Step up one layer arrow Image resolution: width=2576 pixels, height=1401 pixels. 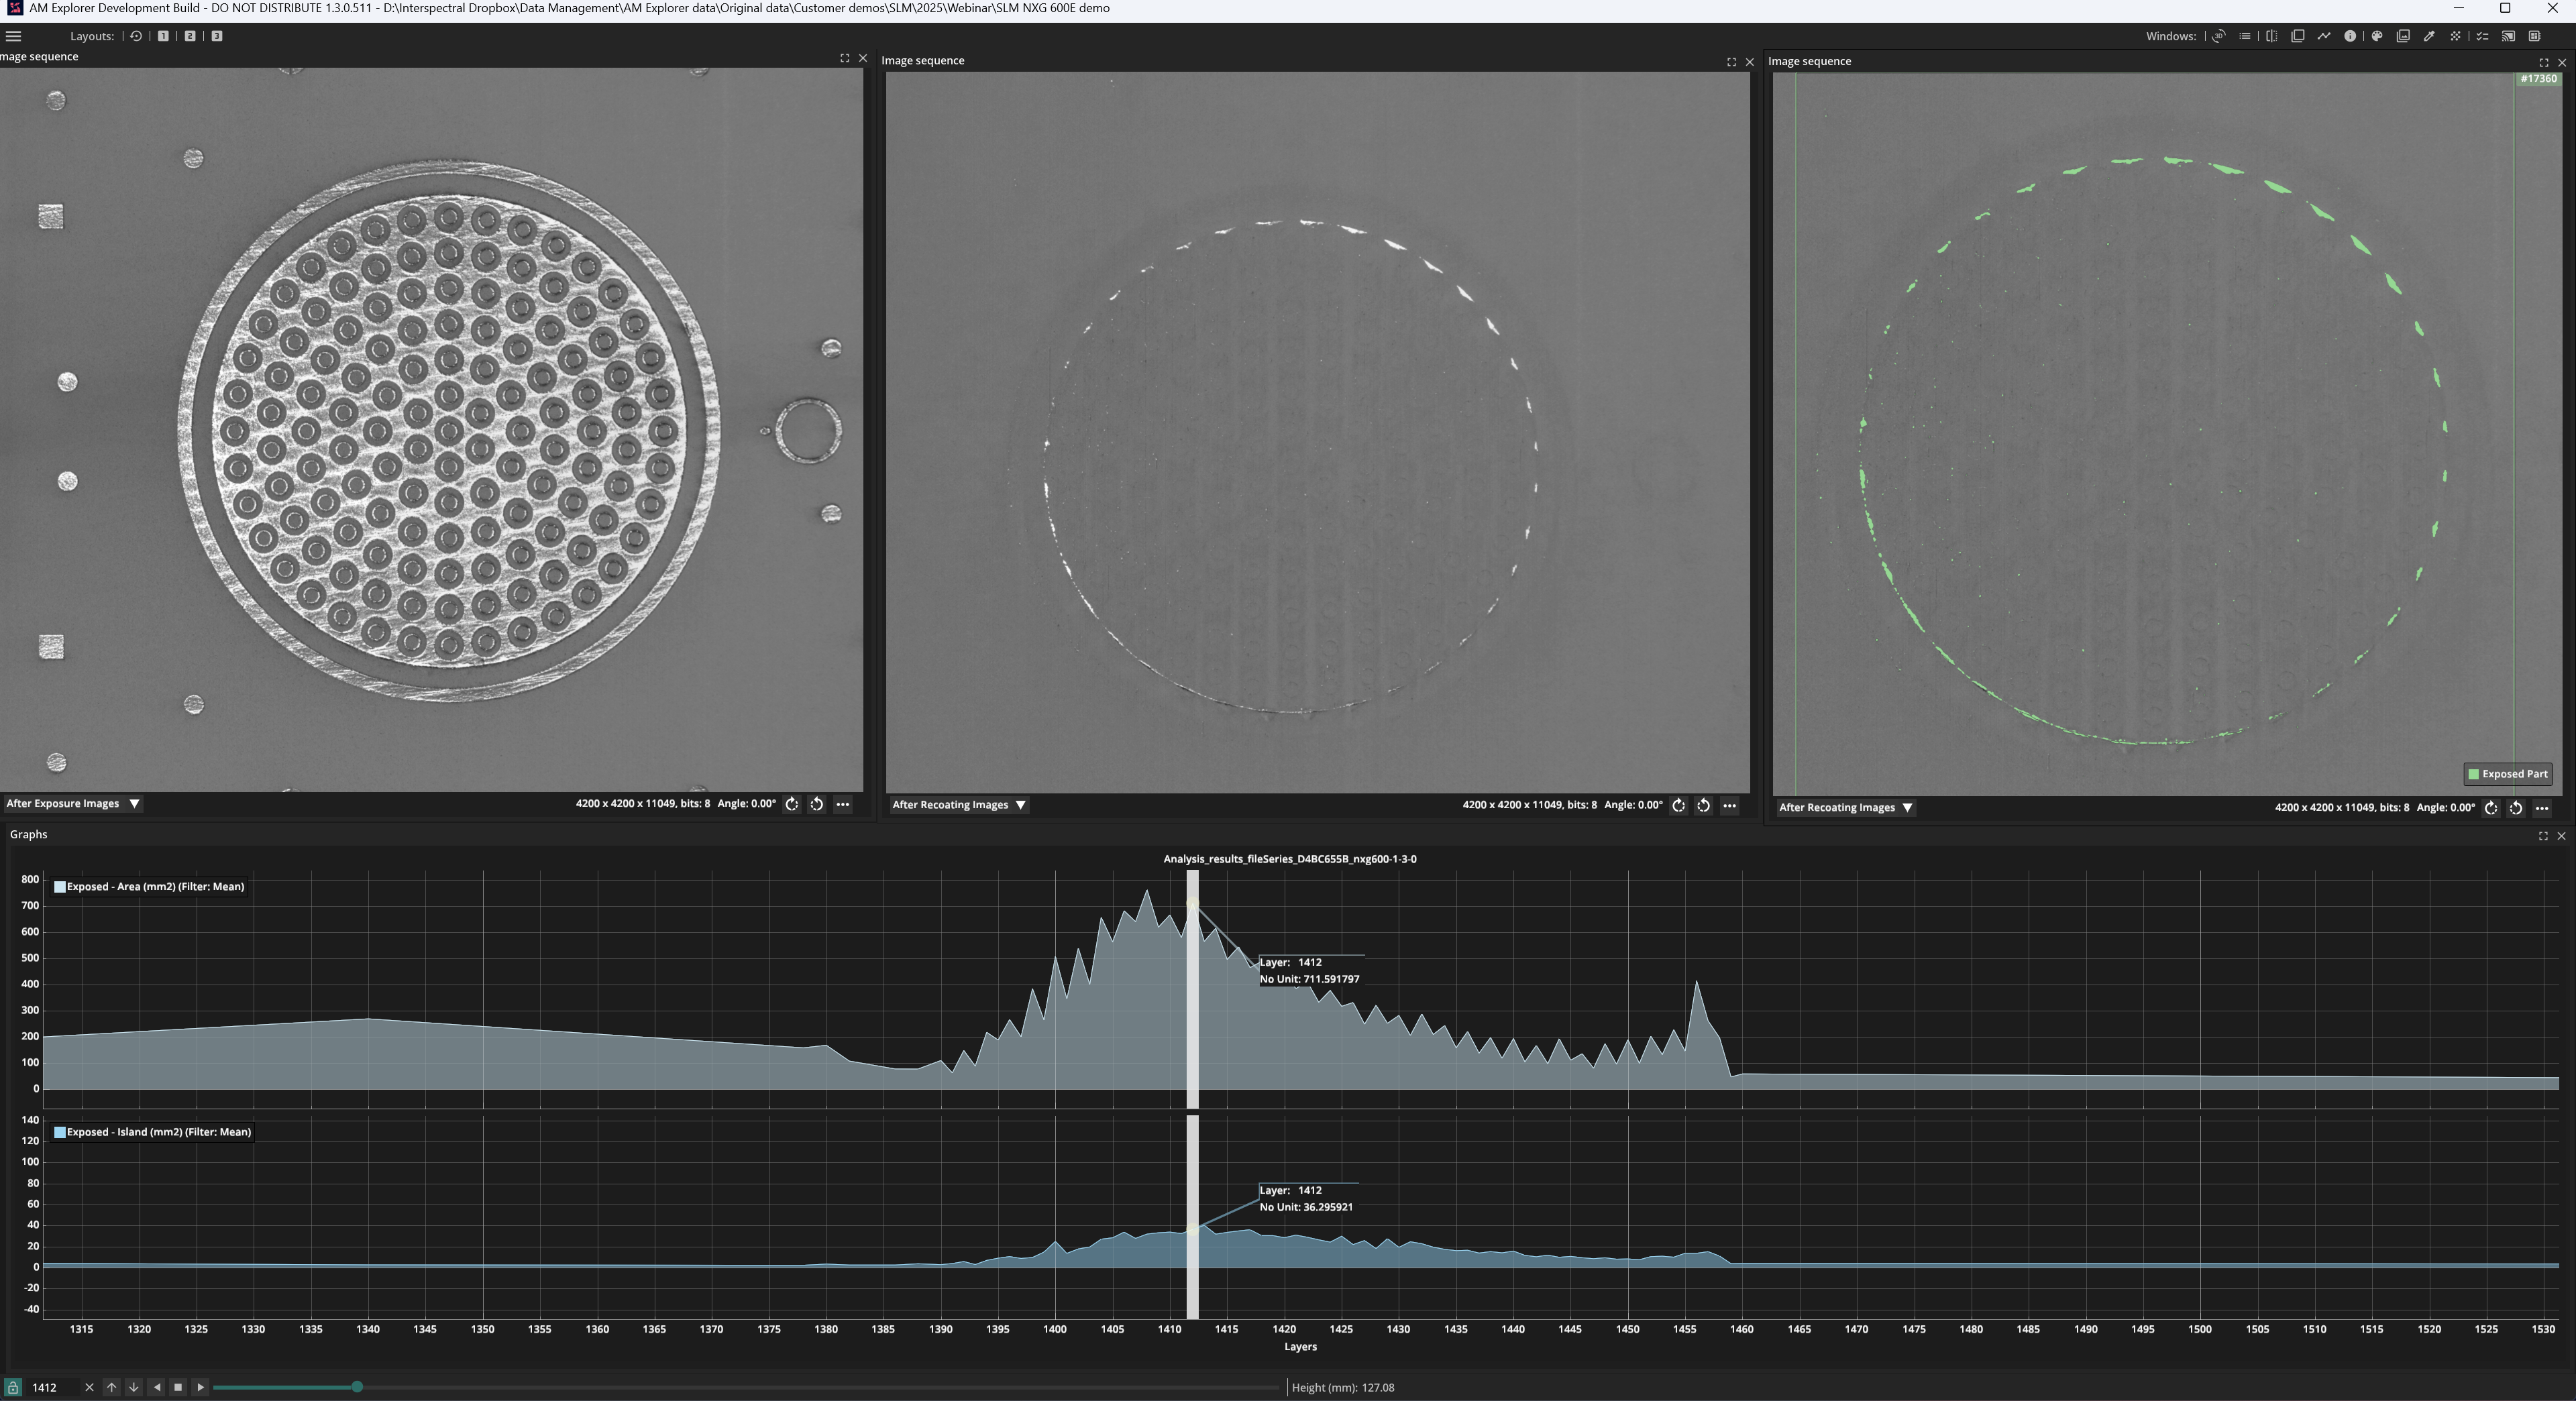(x=111, y=1387)
